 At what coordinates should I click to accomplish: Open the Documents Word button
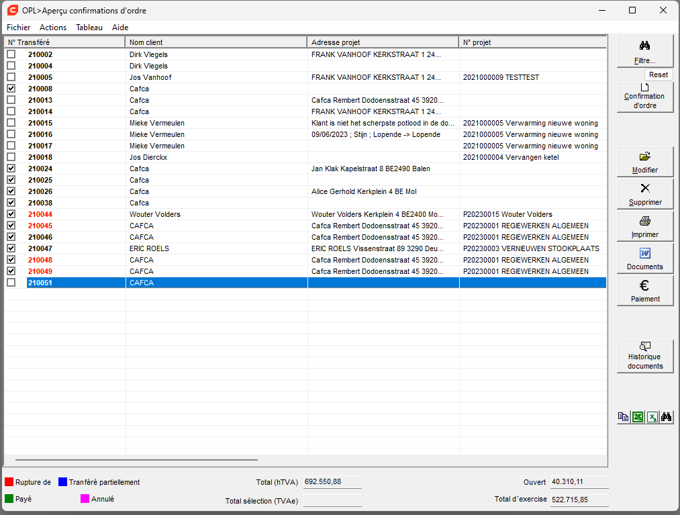(x=645, y=259)
